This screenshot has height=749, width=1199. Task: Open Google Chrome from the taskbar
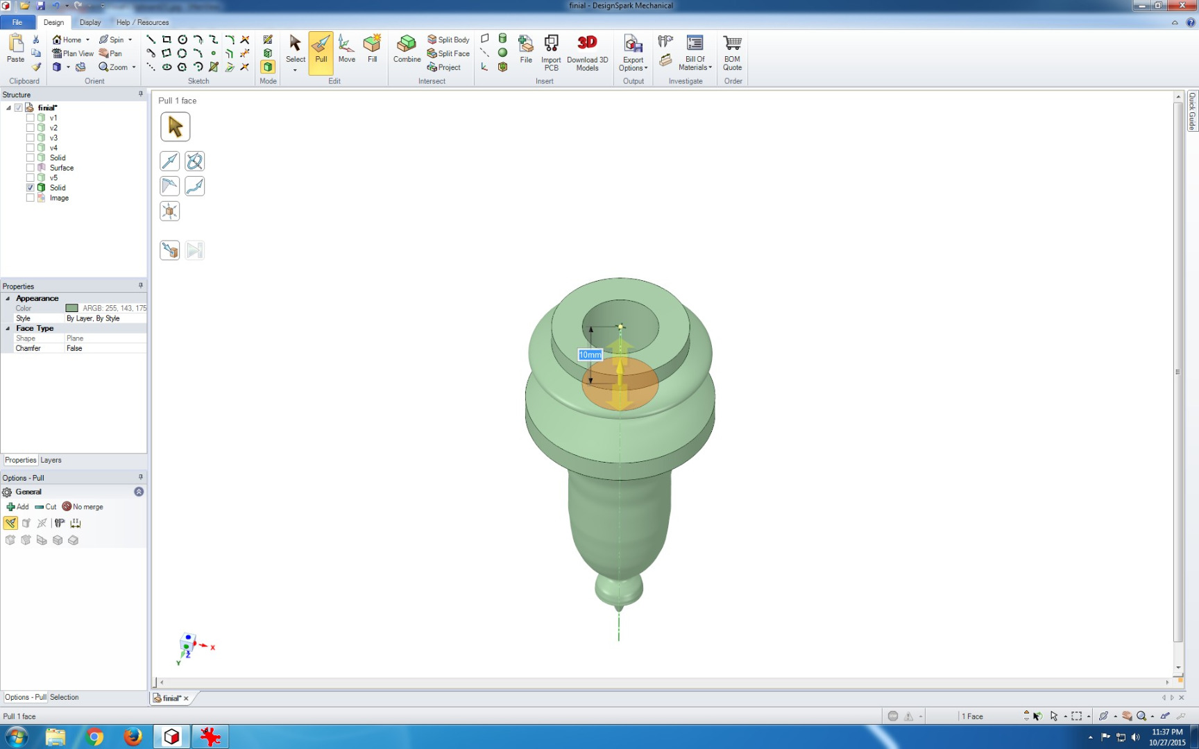[x=94, y=737]
